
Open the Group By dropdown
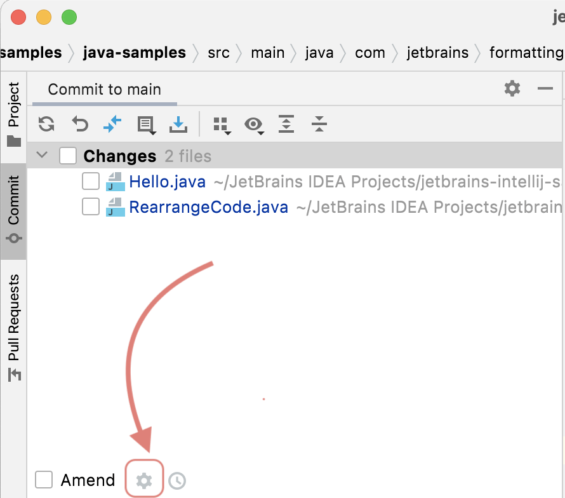(221, 124)
